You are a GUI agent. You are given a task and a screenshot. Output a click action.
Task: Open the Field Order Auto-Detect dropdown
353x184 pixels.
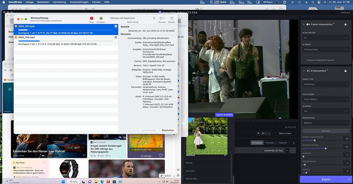(x=326, y=99)
